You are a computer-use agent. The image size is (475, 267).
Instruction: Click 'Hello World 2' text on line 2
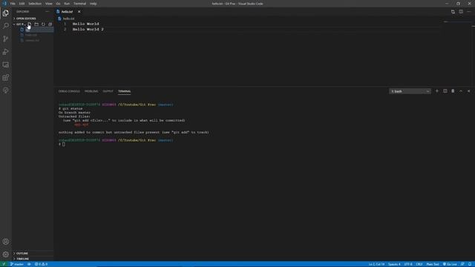(88, 30)
